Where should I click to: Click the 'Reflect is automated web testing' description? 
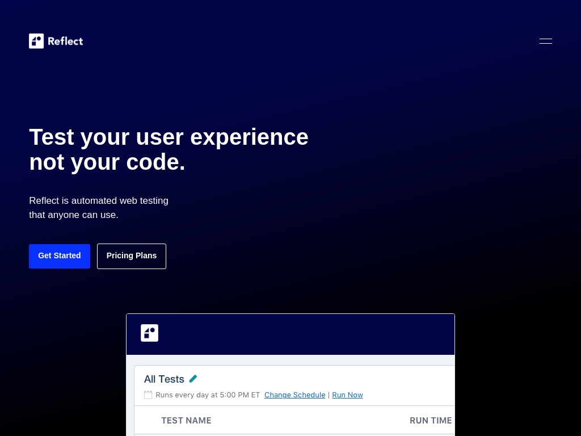tap(99, 208)
